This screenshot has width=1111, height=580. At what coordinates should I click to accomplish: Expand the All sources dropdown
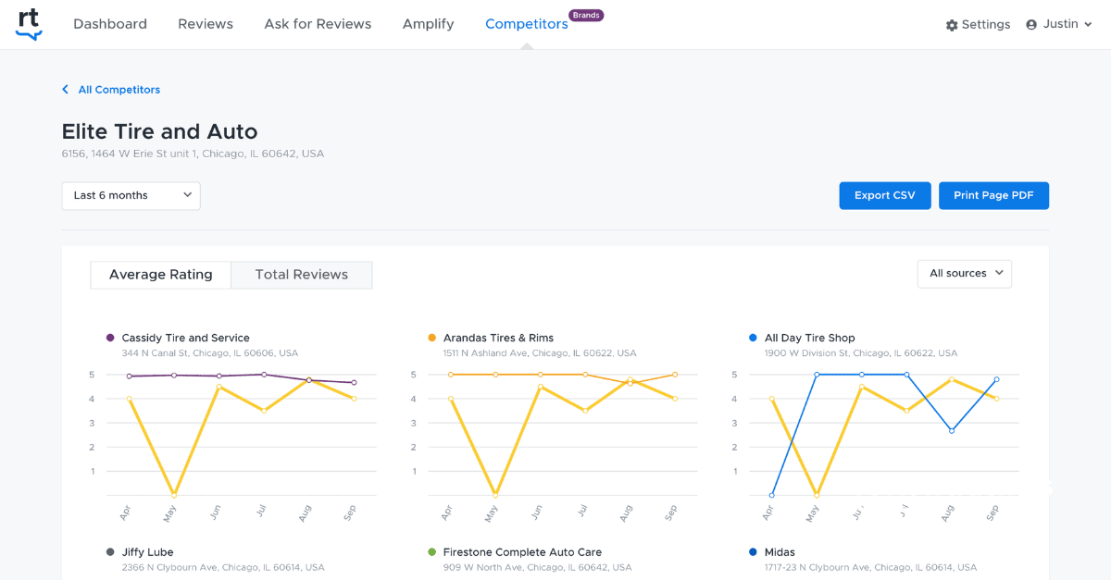coord(964,274)
